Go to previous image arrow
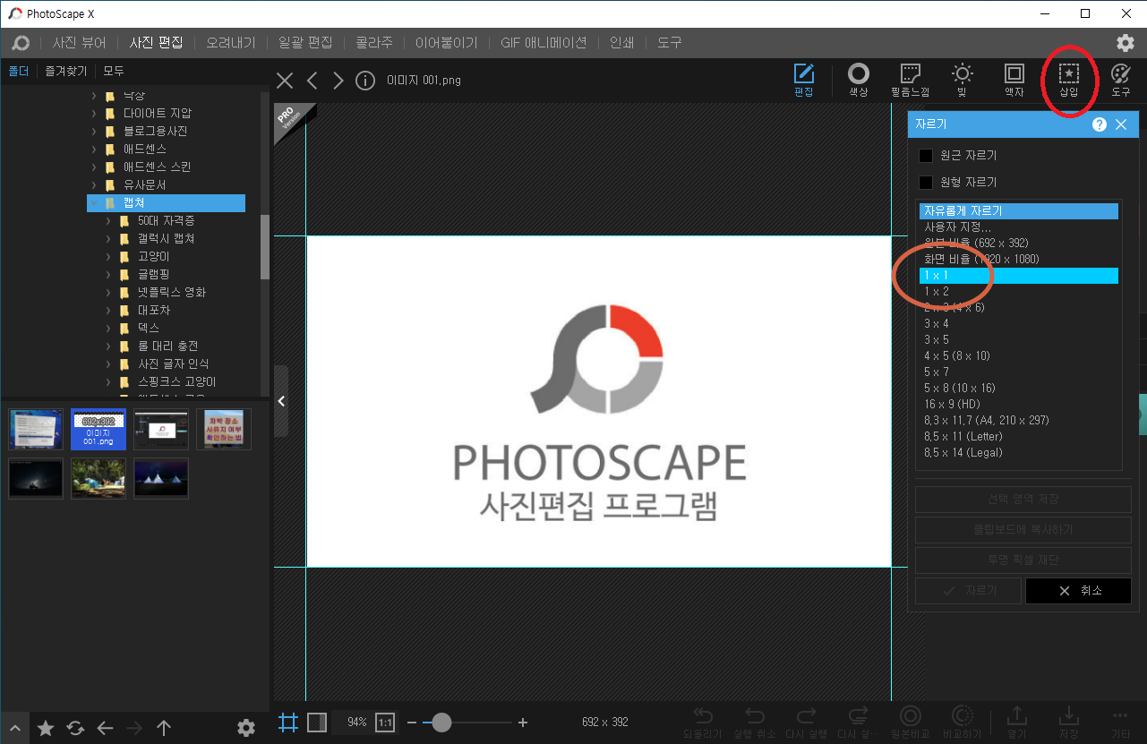Image resolution: width=1147 pixels, height=744 pixels. (x=312, y=81)
